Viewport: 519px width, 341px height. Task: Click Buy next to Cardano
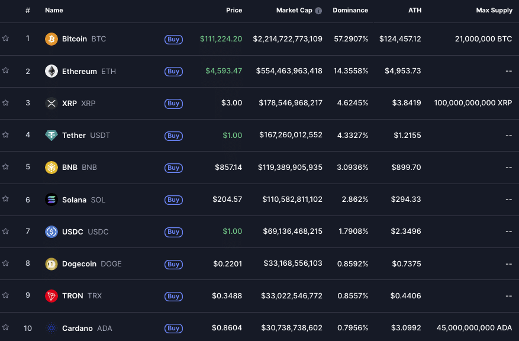[x=173, y=329]
